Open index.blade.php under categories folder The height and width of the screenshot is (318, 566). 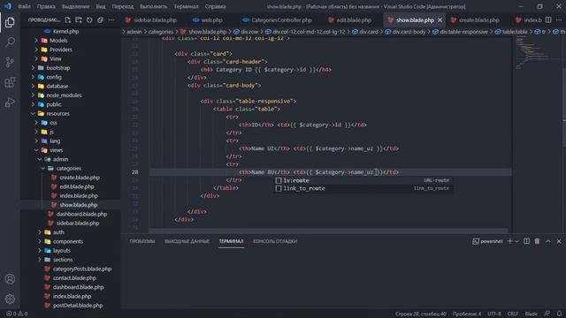coord(79,196)
